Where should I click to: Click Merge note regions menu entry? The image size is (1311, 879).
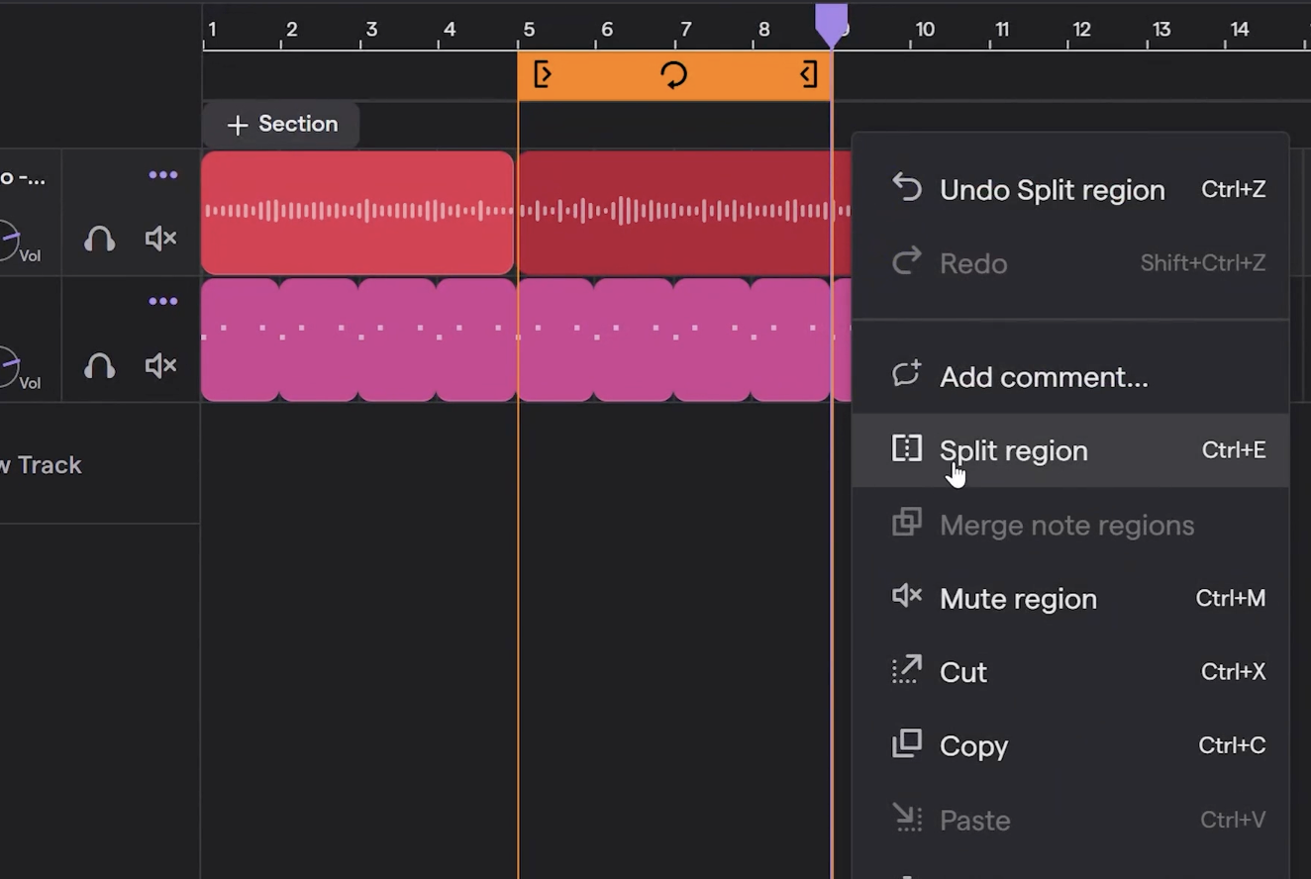1070,525
